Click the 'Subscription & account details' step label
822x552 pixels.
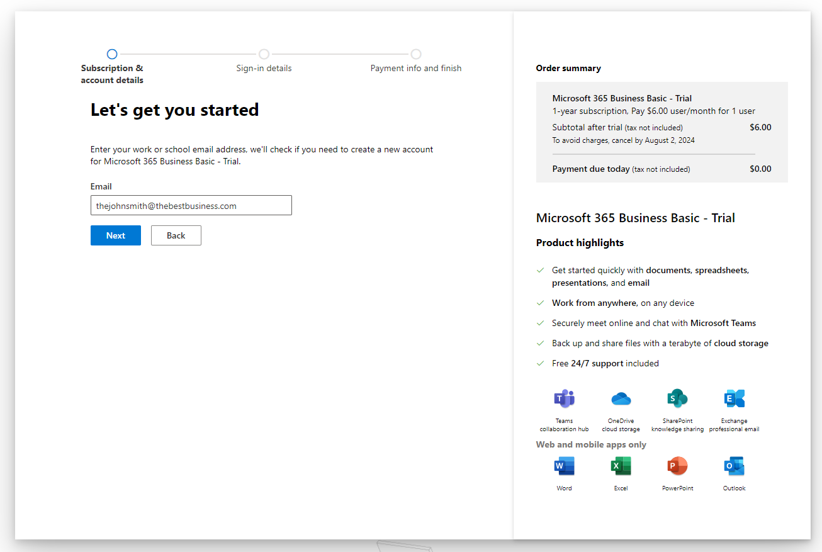pos(112,74)
